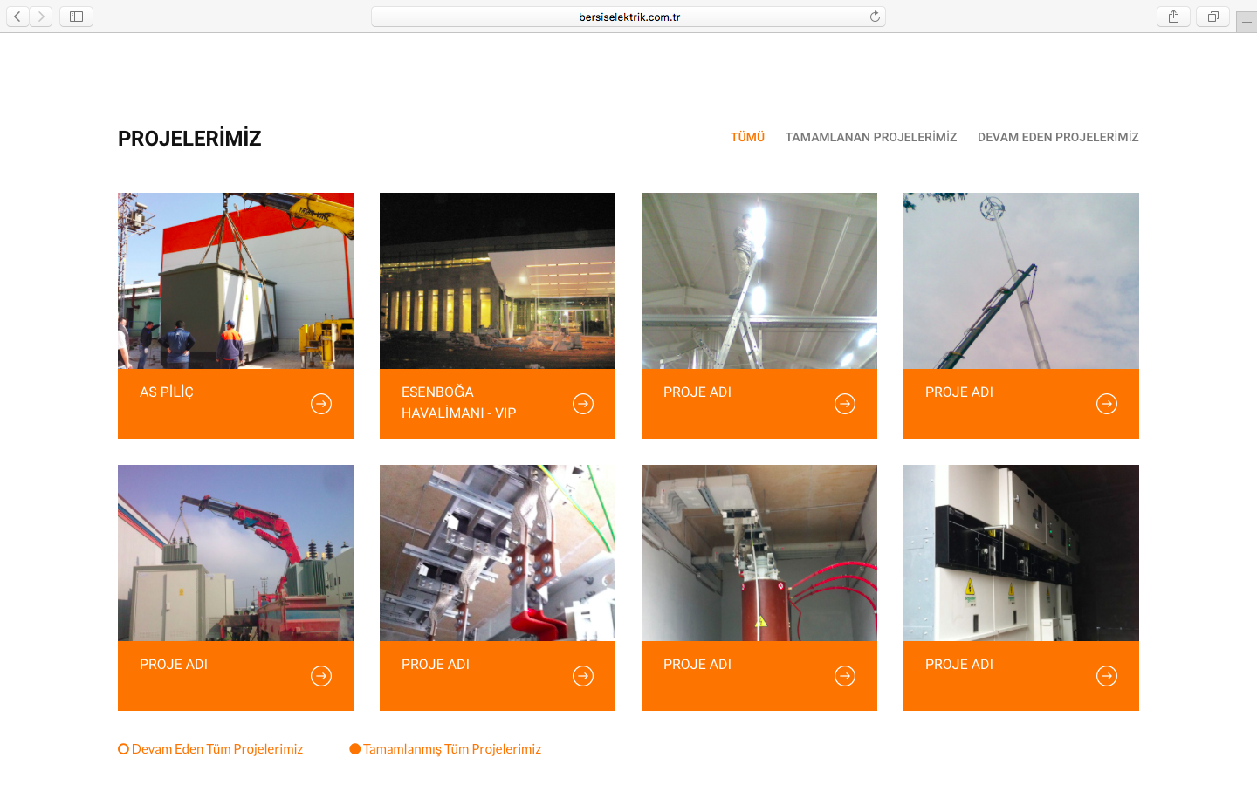Click PROJE ADI under ladder ceiling photo
1257x785 pixels.
(697, 392)
